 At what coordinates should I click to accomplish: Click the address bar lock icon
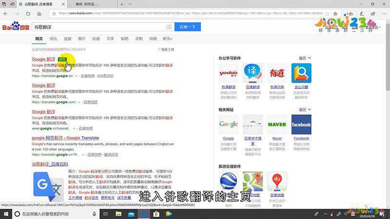click(54, 14)
